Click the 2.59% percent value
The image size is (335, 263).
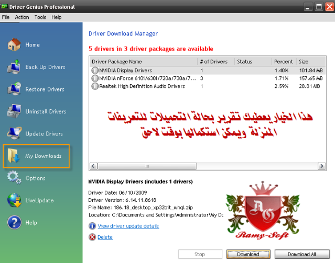[282, 86]
